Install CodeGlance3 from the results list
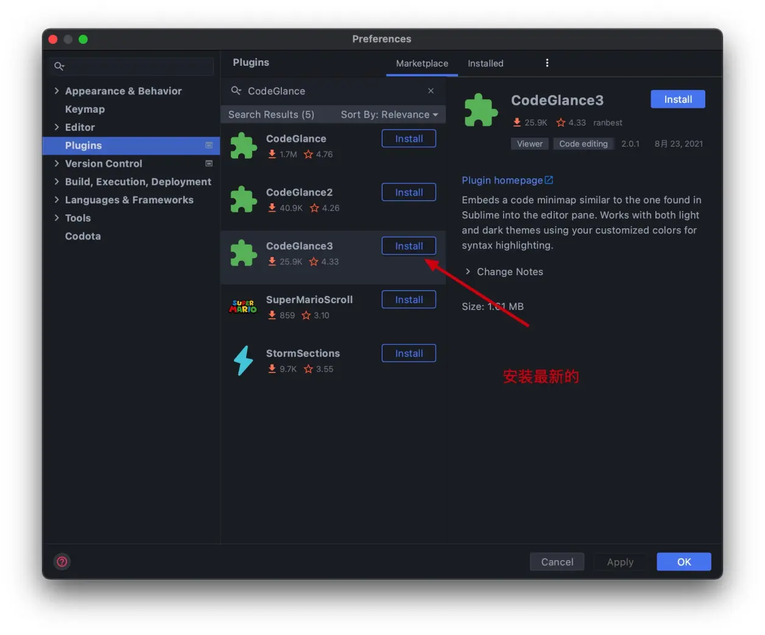765x635 pixels. pyautogui.click(x=409, y=246)
